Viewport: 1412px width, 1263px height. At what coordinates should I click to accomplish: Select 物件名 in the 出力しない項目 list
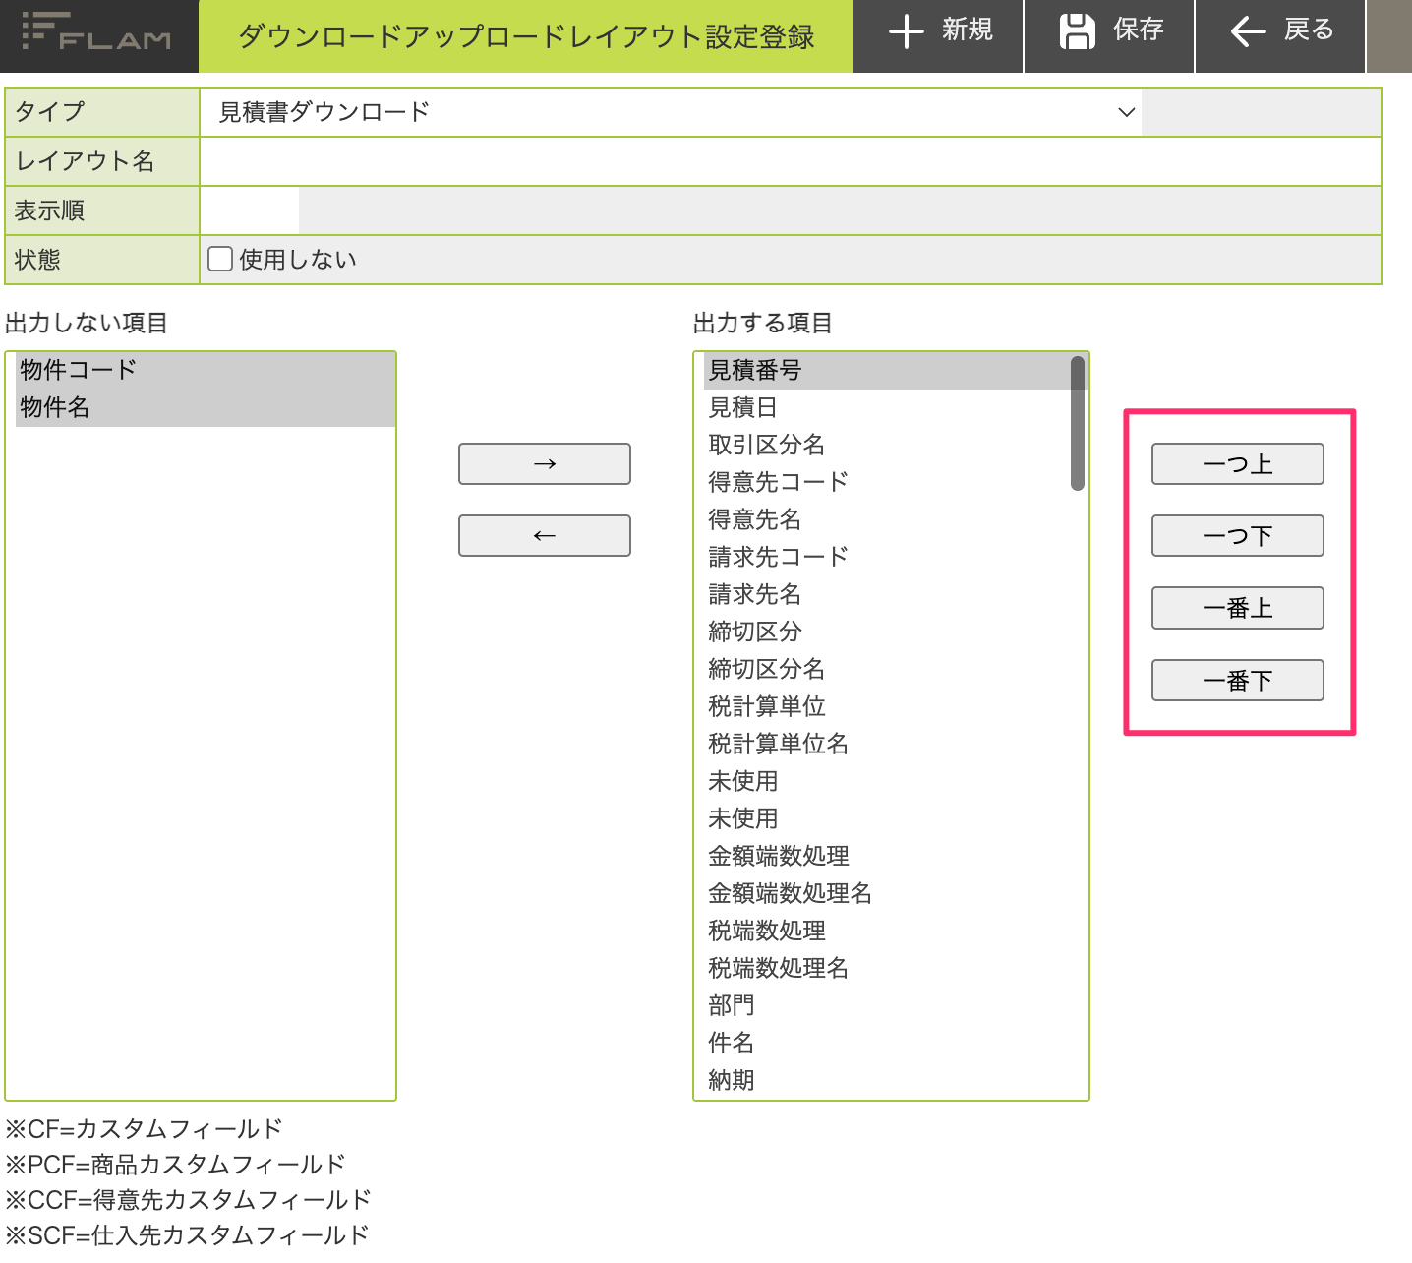[x=206, y=407]
